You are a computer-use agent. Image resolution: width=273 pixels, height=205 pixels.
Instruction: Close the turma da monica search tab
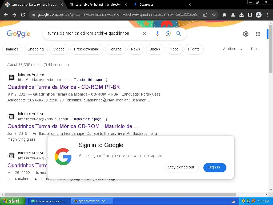tap(62, 5)
